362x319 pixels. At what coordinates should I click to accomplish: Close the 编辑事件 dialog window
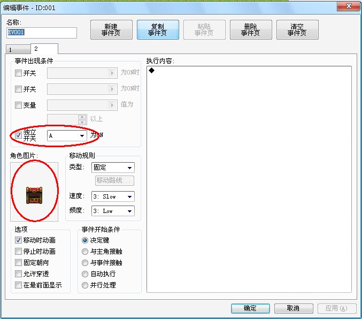[349, 6]
